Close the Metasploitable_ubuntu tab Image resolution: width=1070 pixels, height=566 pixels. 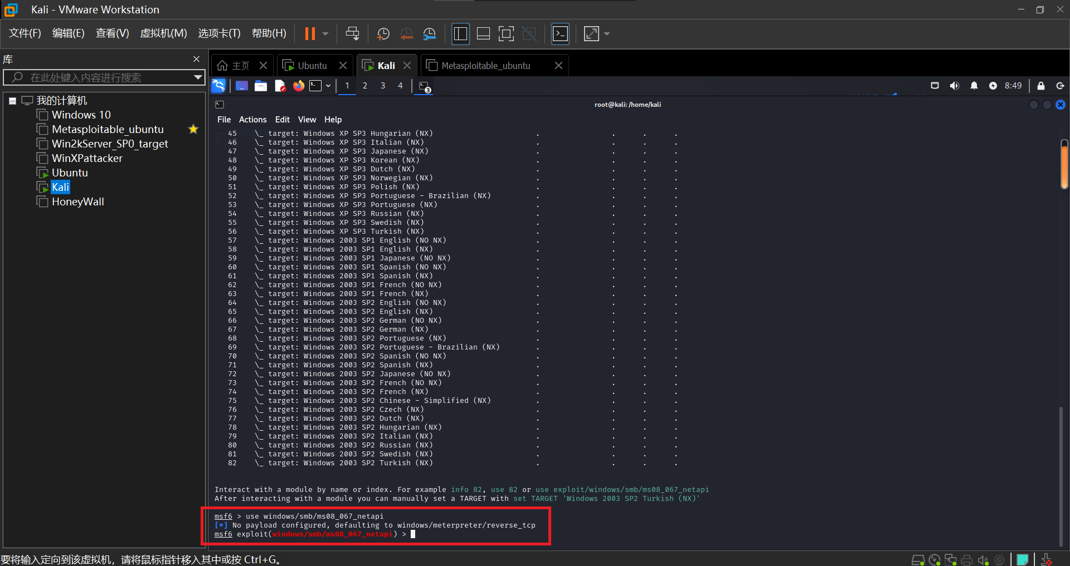point(558,66)
